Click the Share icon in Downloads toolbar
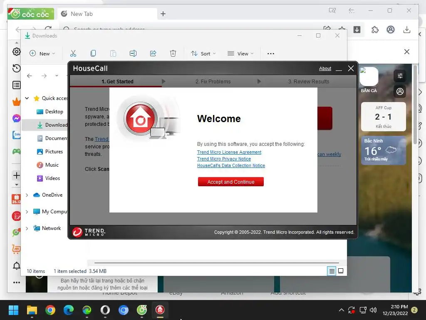Image resolution: width=426 pixels, height=320 pixels. (153, 53)
